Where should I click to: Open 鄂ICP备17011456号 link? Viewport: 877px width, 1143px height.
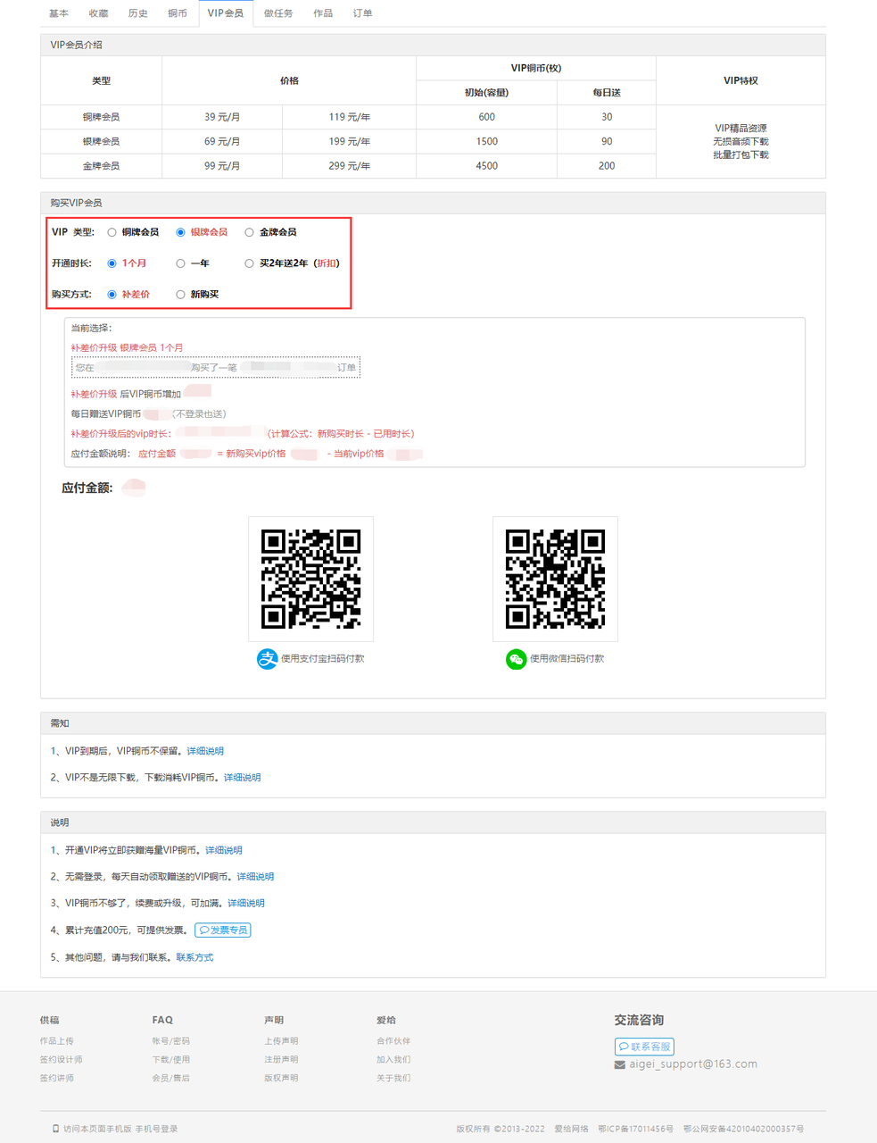(x=635, y=1129)
